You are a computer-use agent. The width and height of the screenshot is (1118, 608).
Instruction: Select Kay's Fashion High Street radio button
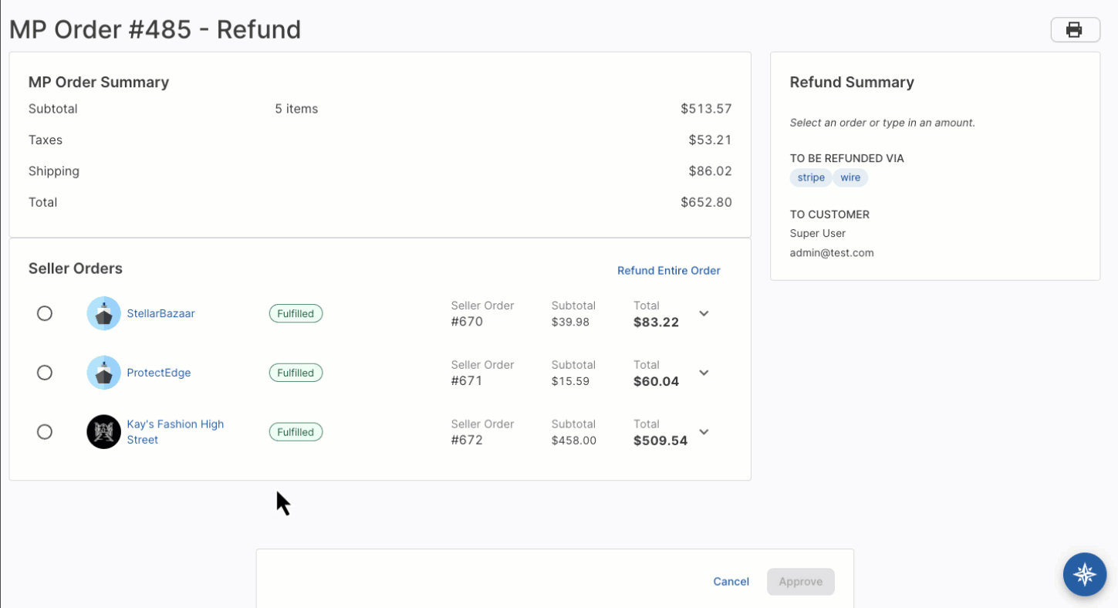(x=45, y=432)
